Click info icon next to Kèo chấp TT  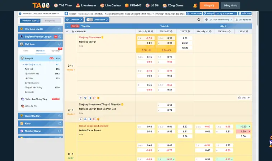152,31
